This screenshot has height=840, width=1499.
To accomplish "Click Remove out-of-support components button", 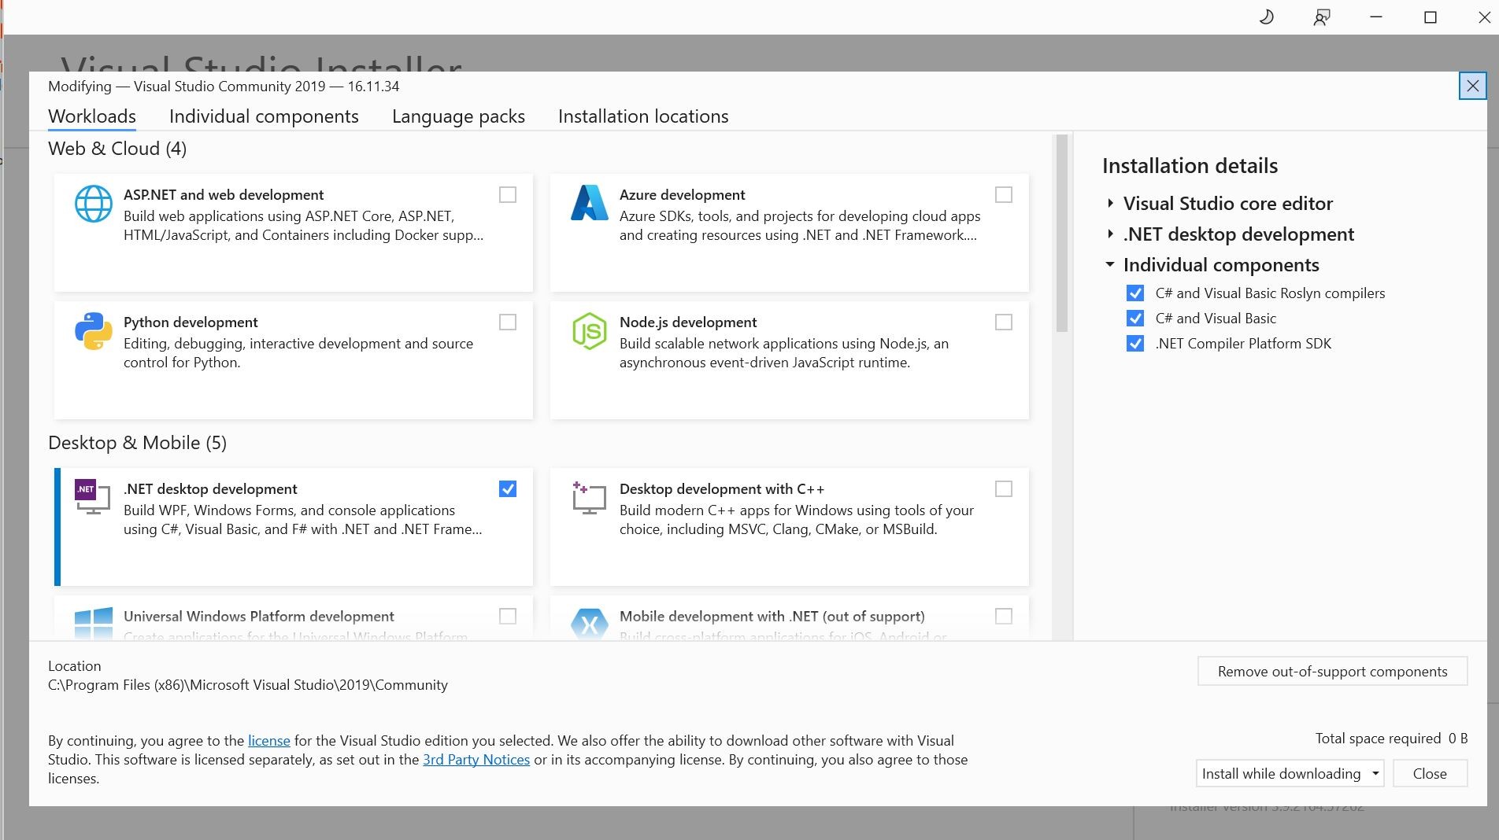I will [1332, 672].
